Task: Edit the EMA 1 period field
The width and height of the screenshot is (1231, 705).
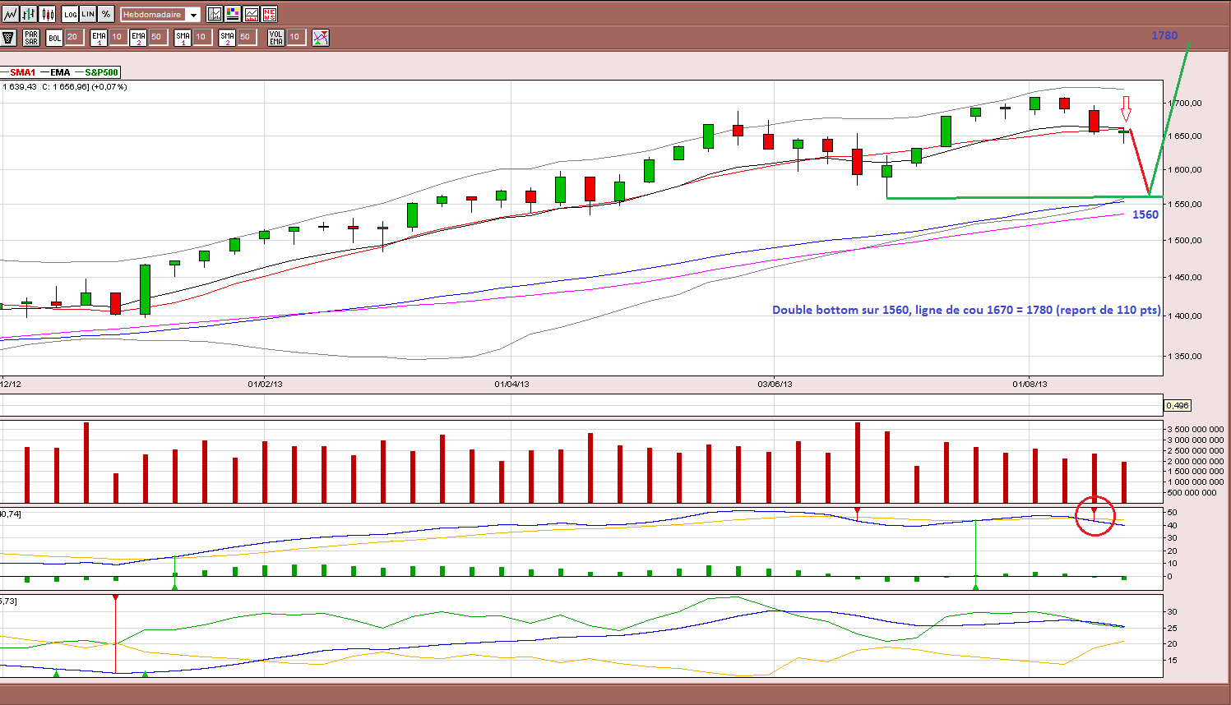Action: coord(118,37)
